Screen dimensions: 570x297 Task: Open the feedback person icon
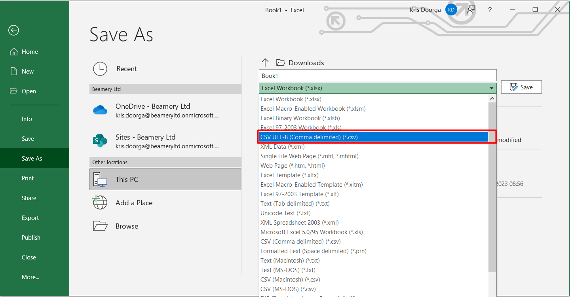point(471,10)
